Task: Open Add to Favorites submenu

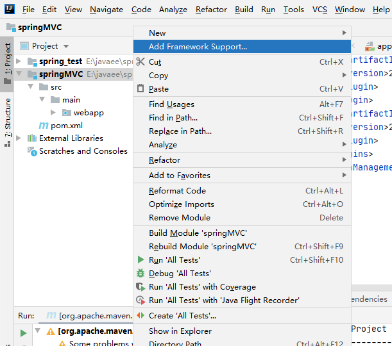Action: 242,176
